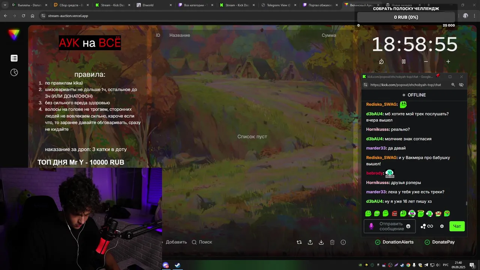480x270 pixels.
Task: Click the Название column header
Action: tap(180, 35)
